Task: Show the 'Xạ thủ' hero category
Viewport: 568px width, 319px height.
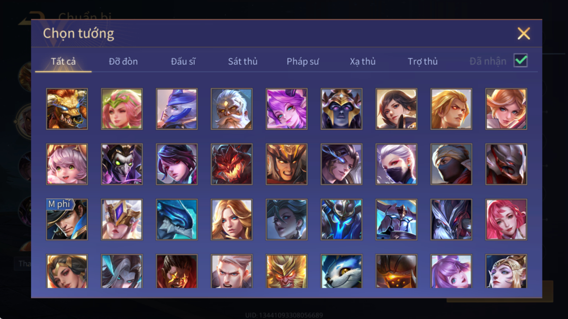Action: pyautogui.click(x=362, y=61)
